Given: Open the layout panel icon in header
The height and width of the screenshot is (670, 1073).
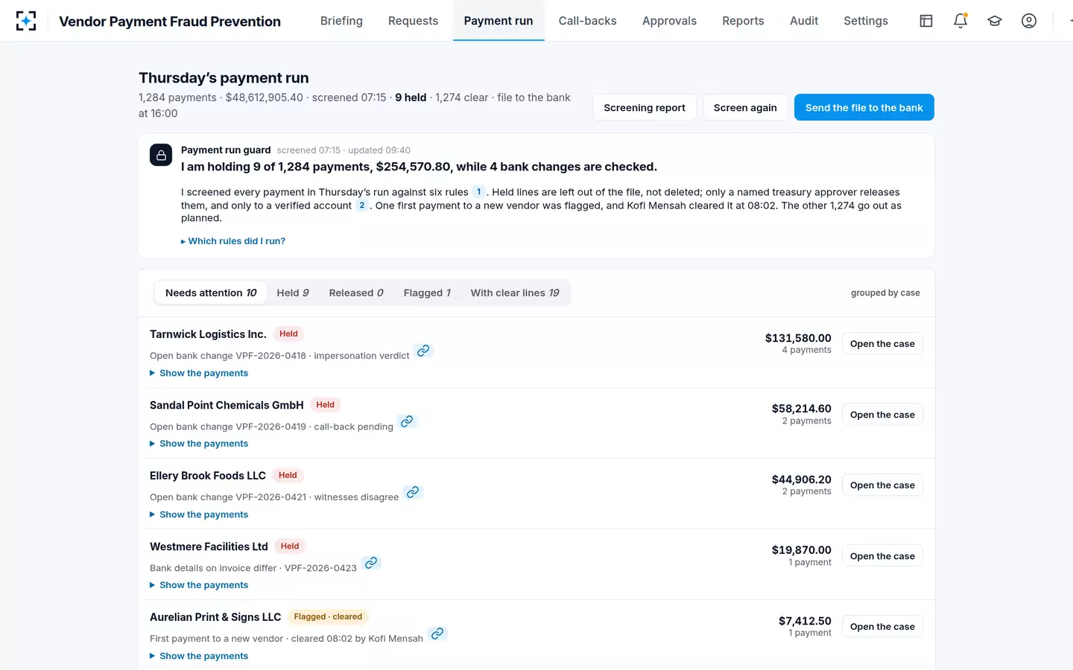Looking at the screenshot, I should tap(926, 21).
